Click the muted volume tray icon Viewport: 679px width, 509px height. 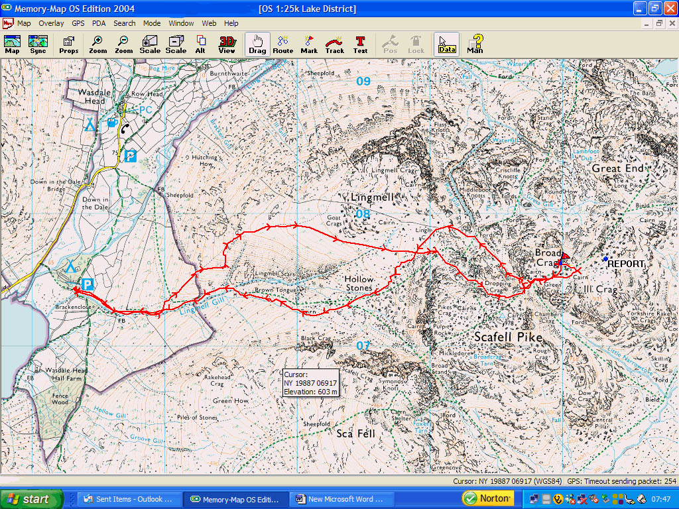(x=593, y=499)
